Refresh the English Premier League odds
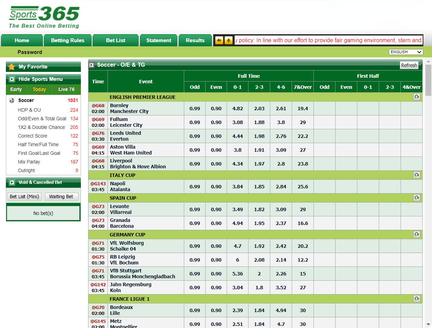 416,97
